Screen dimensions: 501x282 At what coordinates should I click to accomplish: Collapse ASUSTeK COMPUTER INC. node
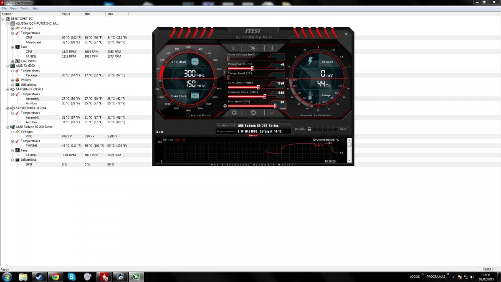click(8, 23)
